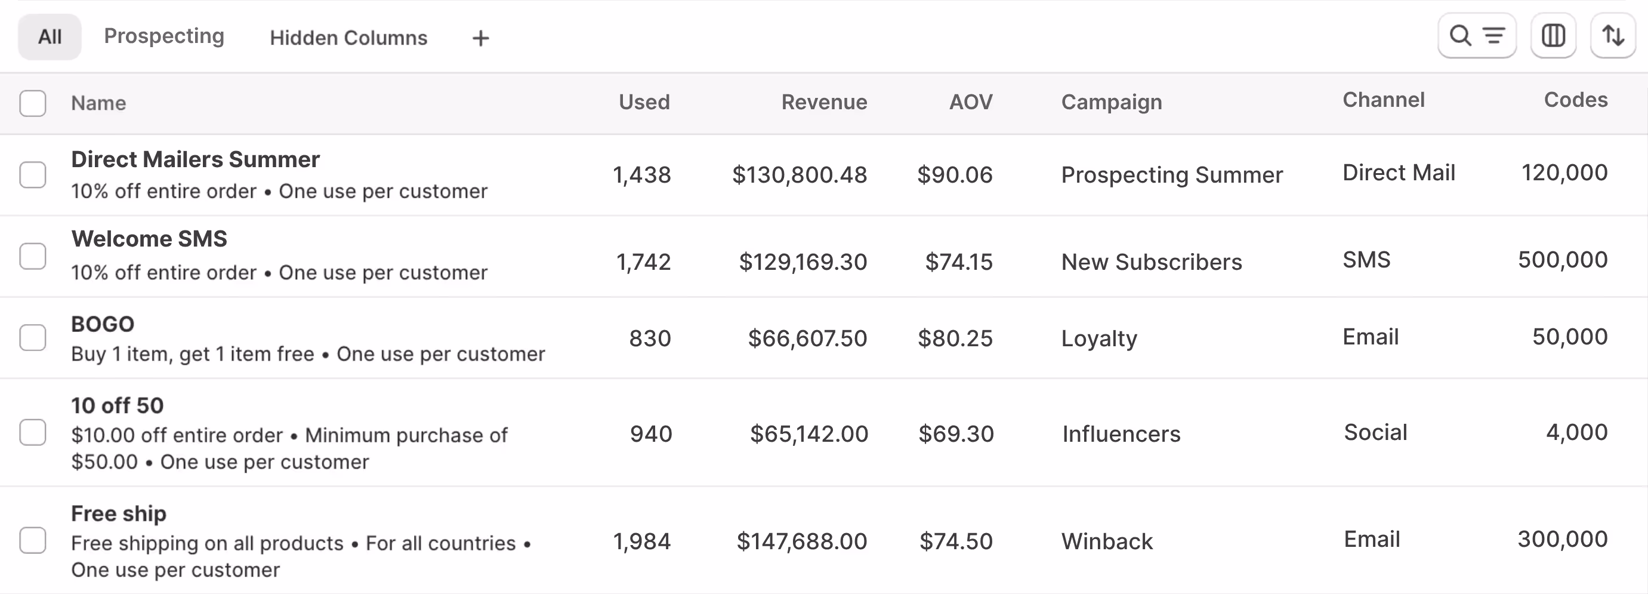Select the Welcome SMS checkbox
This screenshot has width=1648, height=594.
[33, 256]
